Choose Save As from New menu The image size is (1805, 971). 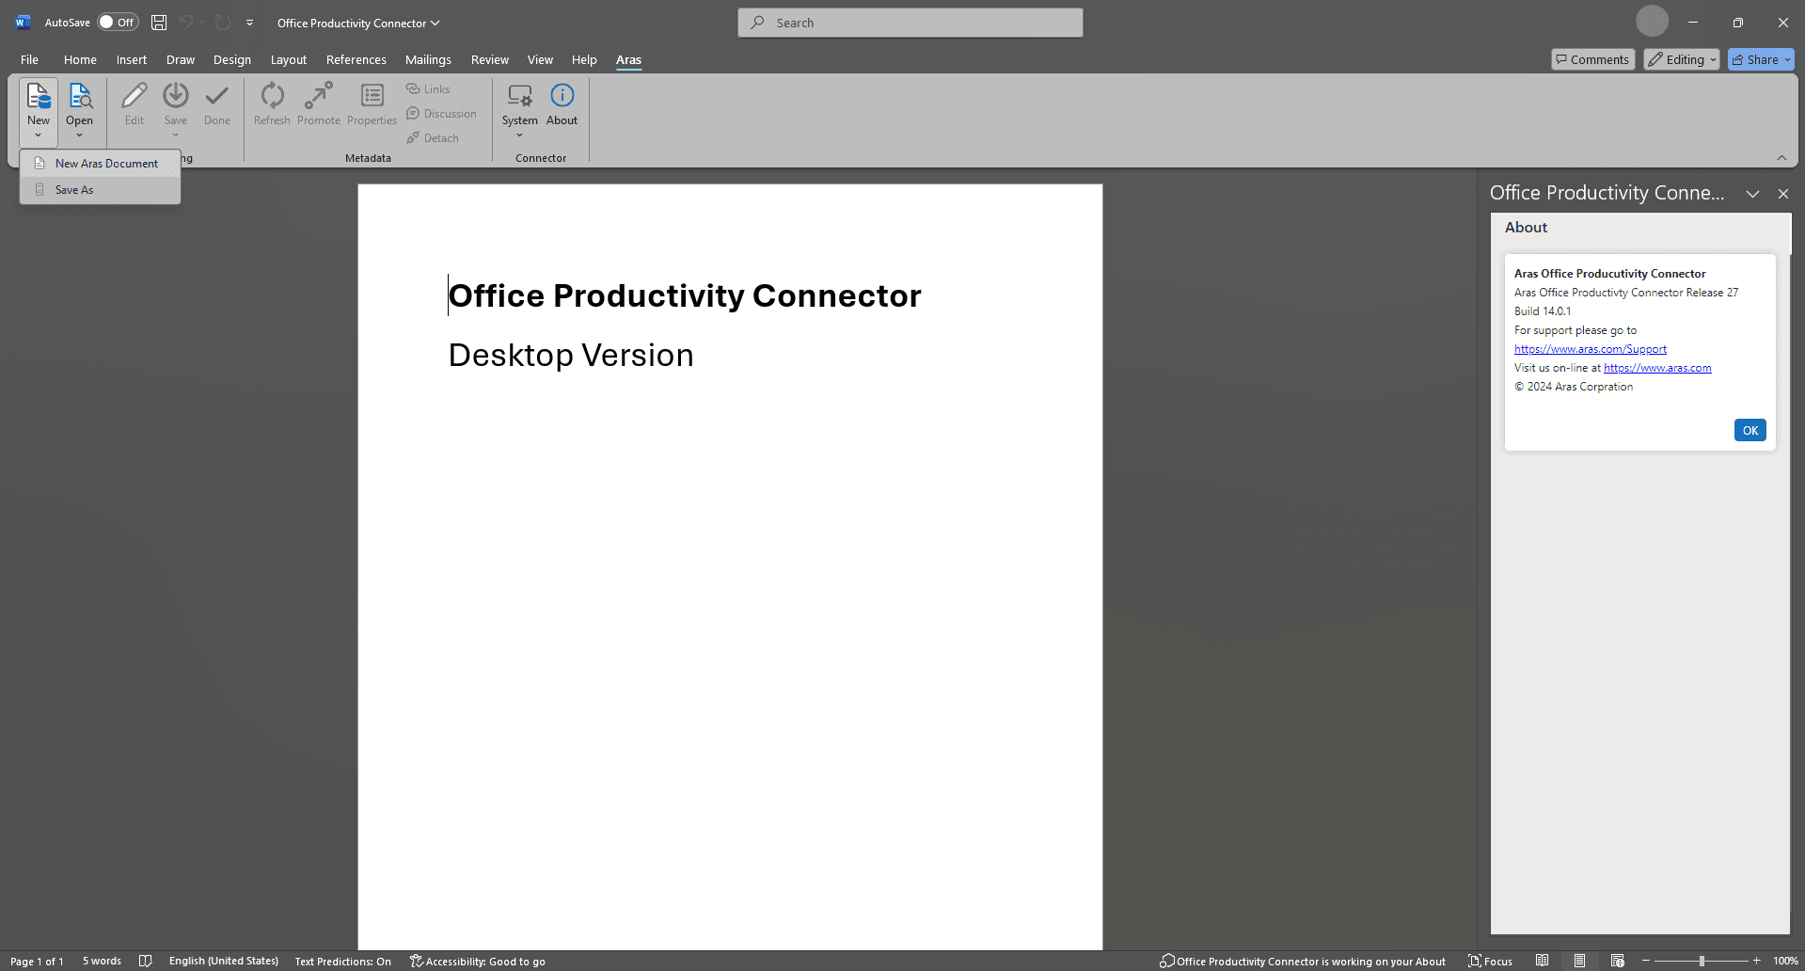click(x=101, y=190)
